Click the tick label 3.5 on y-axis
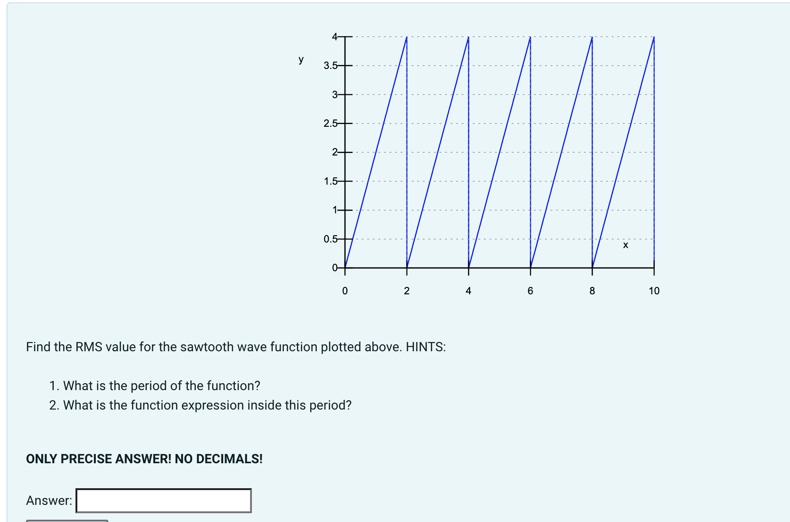This screenshot has width=790, height=522. (330, 65)
